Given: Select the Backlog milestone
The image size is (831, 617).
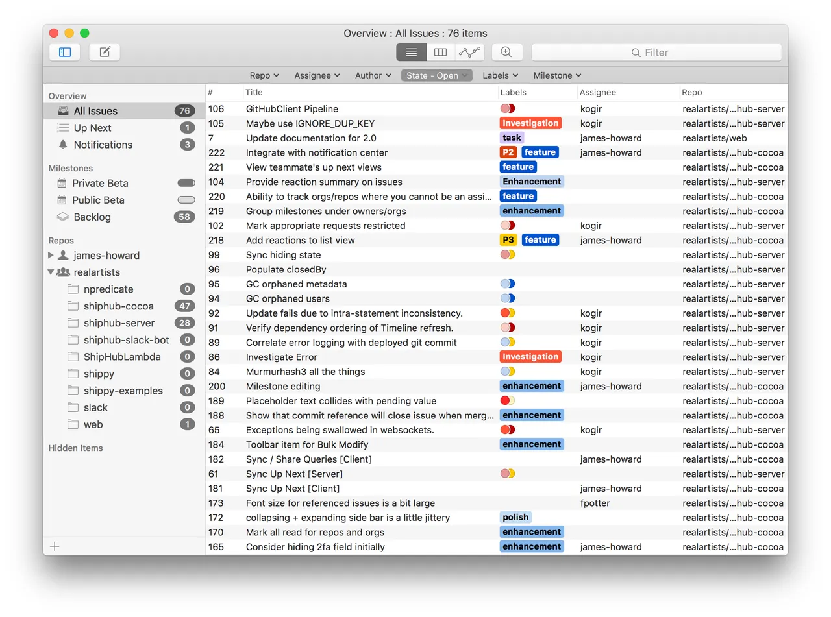Looking at the screenshot, I should (124, 217).
